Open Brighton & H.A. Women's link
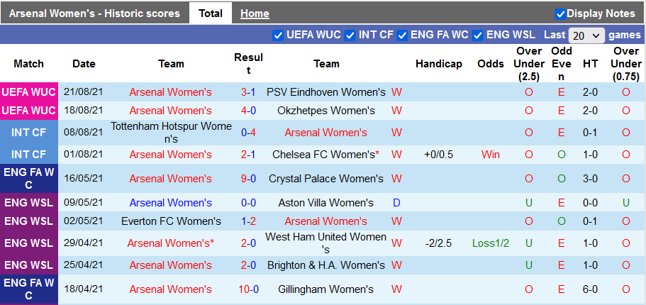The image size is (646, 305). [x=326, y=265]
